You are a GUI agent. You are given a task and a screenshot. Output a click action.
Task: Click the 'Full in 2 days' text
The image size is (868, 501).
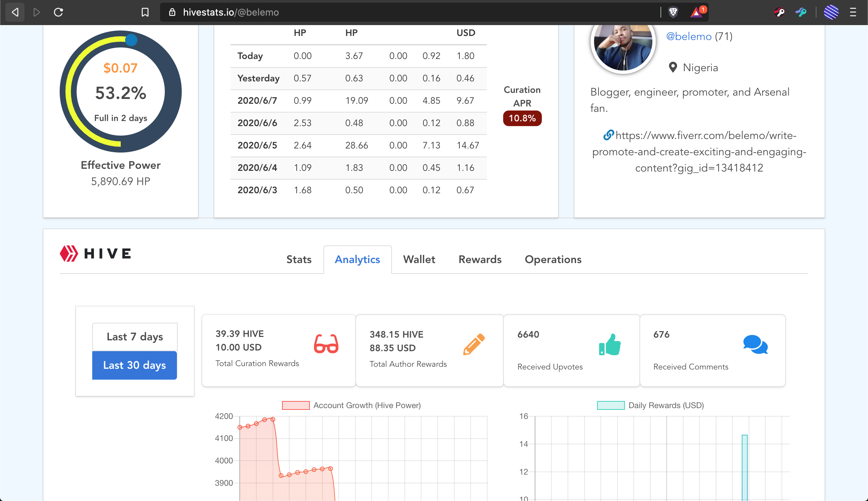(121, 118)
